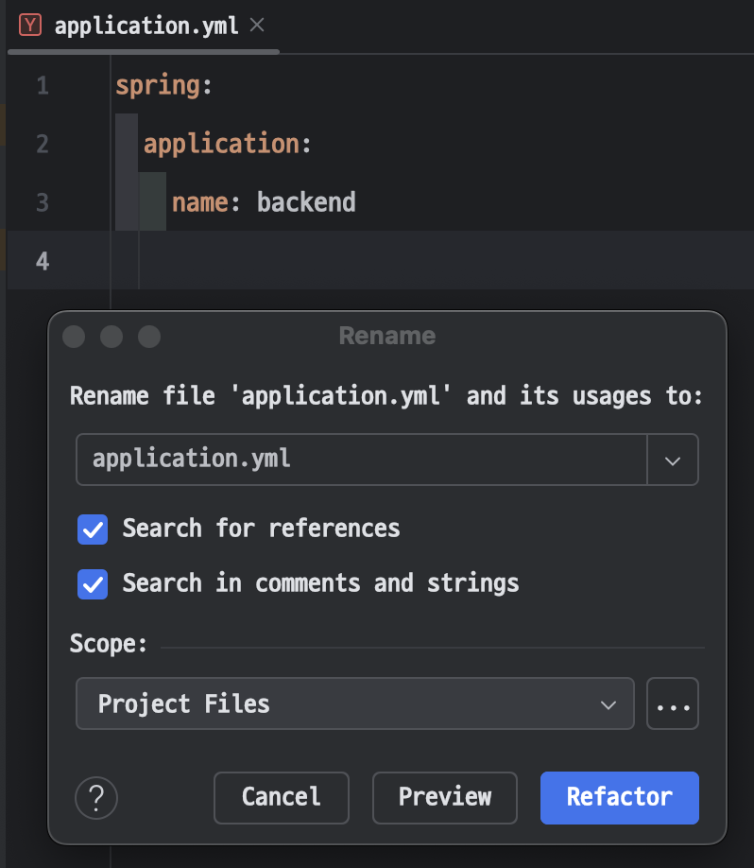Toggle Search in comments and strings
Image resolution: width=754 pixels, height=868 pixels.
[x=93, y=584]
